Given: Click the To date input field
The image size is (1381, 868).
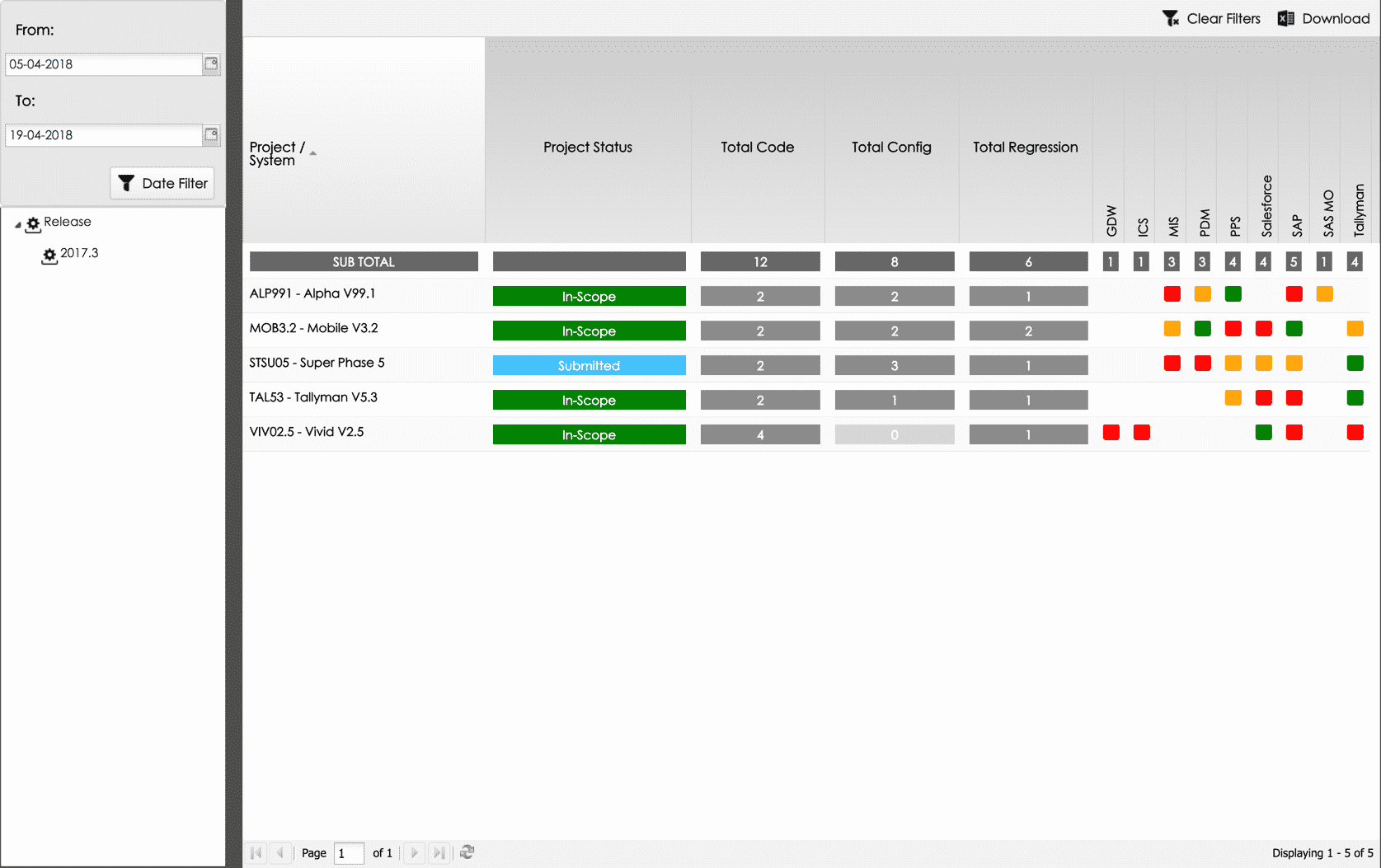Looking at the screenshot, I should pos(104,135).
